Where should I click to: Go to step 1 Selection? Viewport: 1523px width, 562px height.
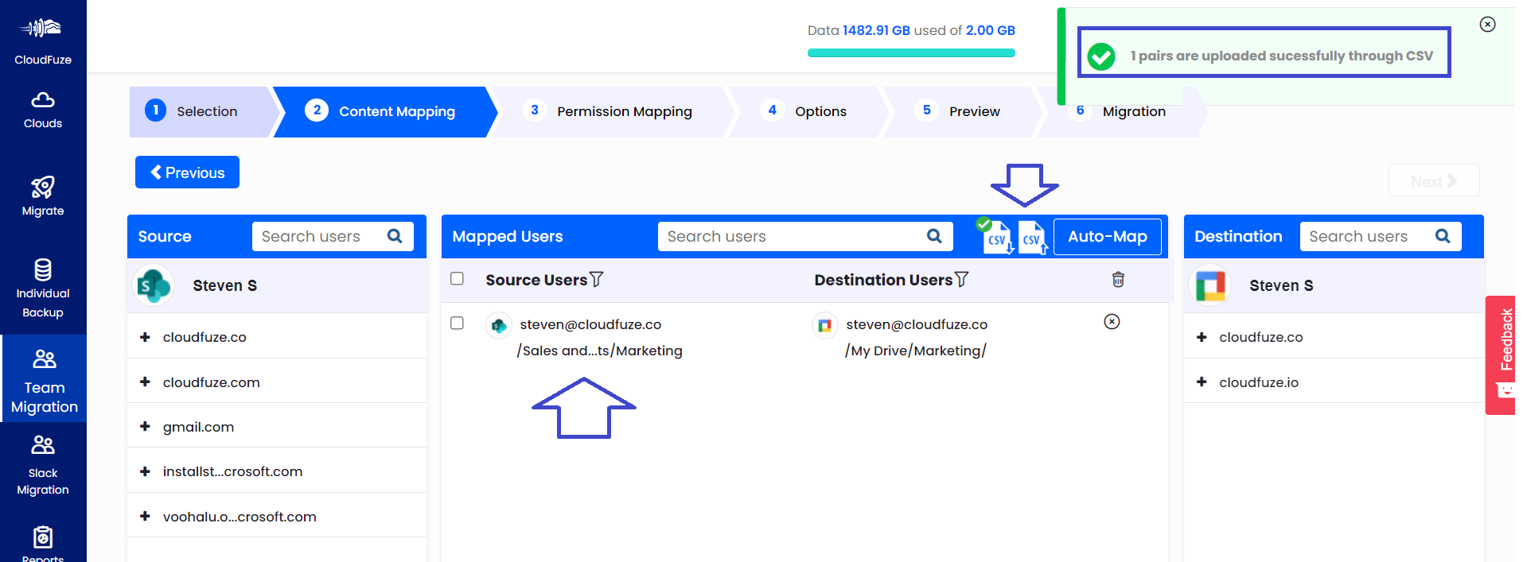(x=201, y=111)
